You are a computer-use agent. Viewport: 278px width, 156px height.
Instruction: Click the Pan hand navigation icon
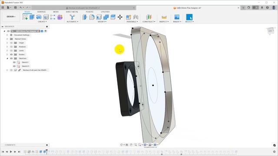click(131, 145)
